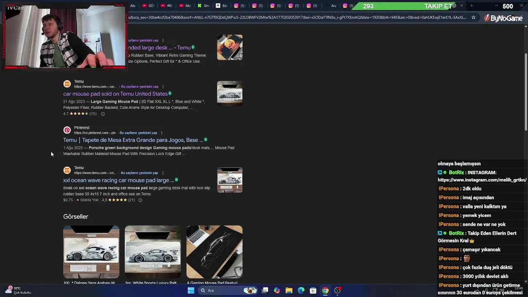Click Temu favicon beside 'xxl ocean wave' result
Image resolution: width=528 pixels, height=297 pixels.
[67, 170]
